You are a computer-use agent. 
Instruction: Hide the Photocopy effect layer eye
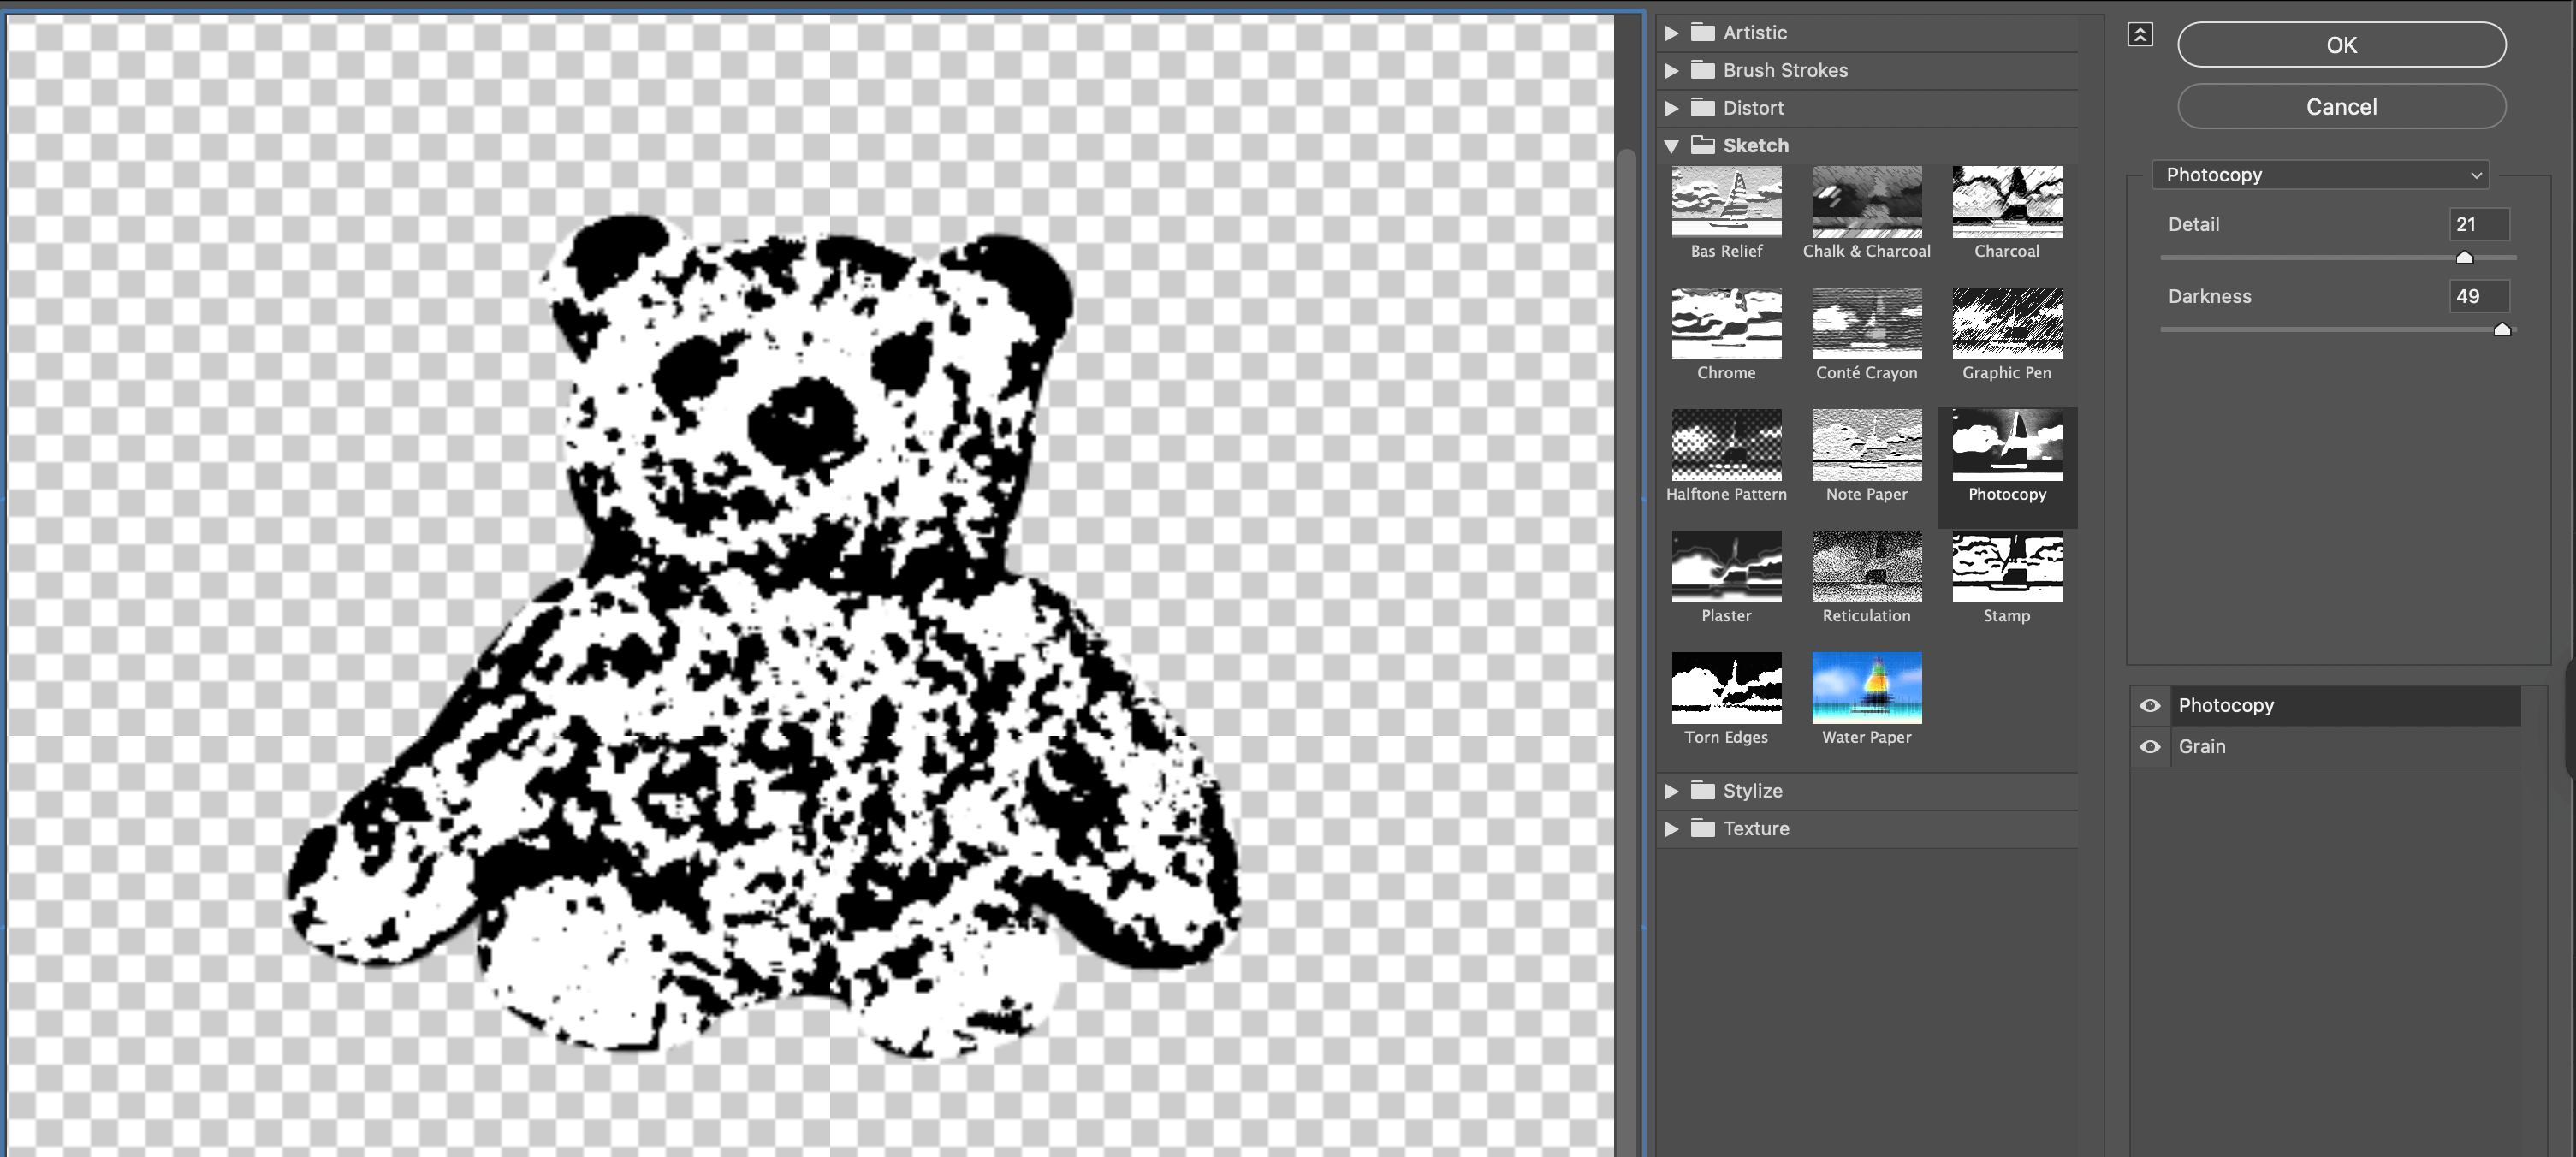[x=2149, y=706]
